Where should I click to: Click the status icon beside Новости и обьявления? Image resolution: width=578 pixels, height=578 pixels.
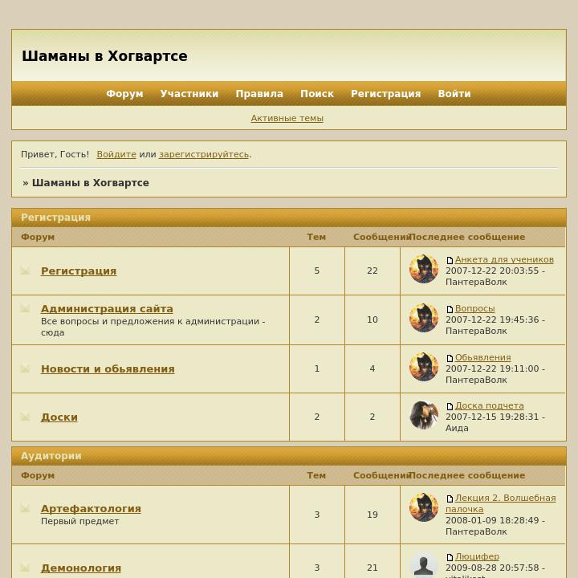(25, 368)
